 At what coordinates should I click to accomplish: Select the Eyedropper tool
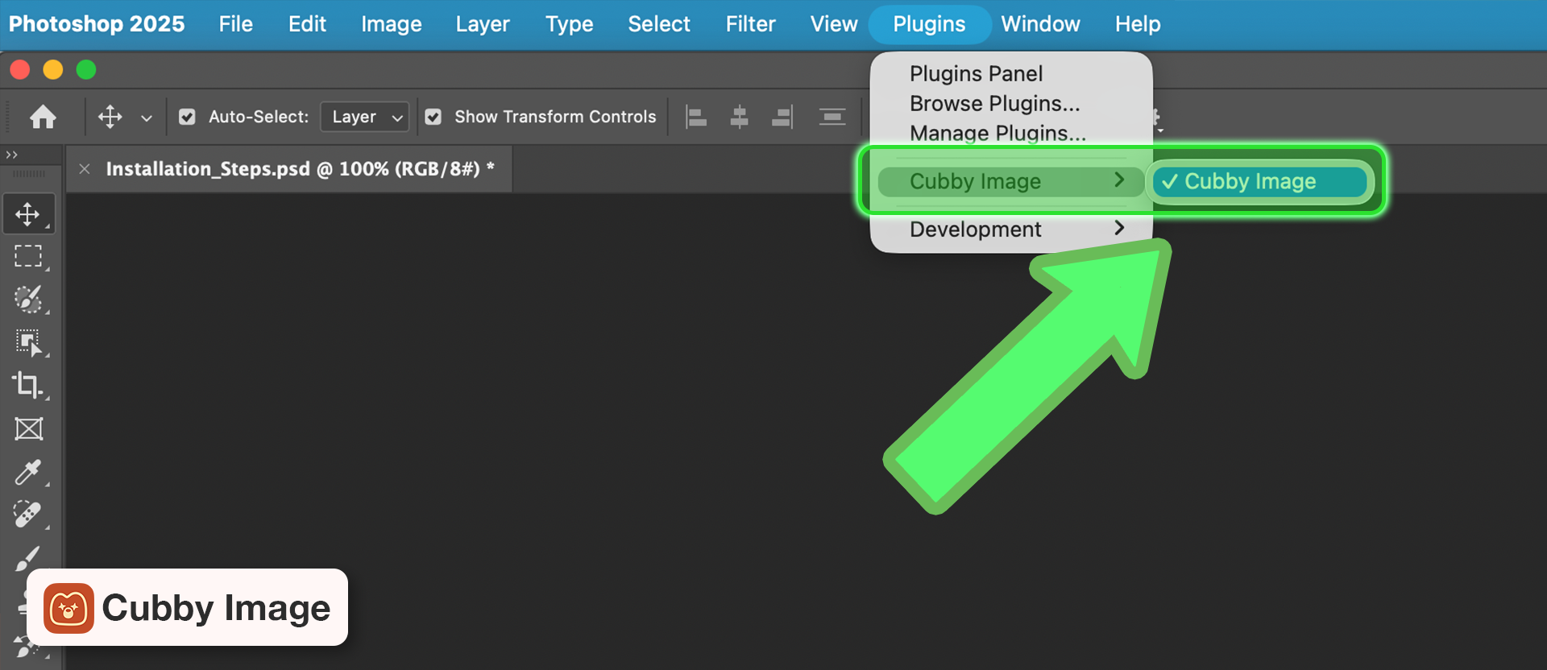[28, 472]
